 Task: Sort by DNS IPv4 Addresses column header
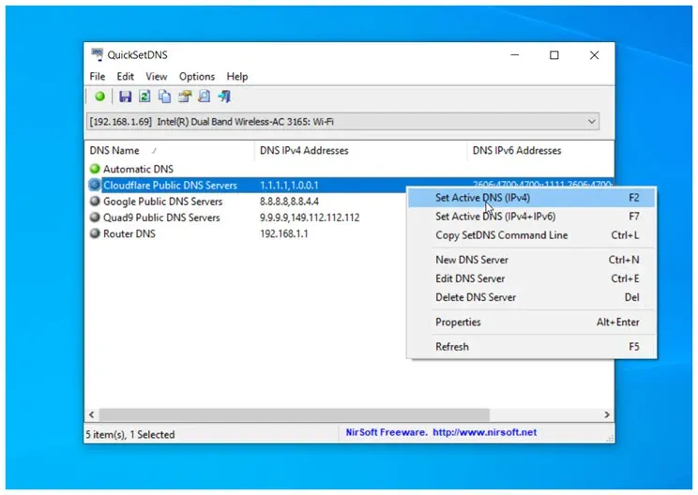pyautogui.click(x=360, y=150)
